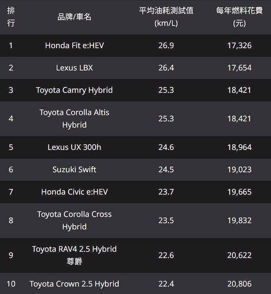Click the 26.9 km/L fuel value
The height and width of the screenshot is (294, 271).
click(166, 45)
